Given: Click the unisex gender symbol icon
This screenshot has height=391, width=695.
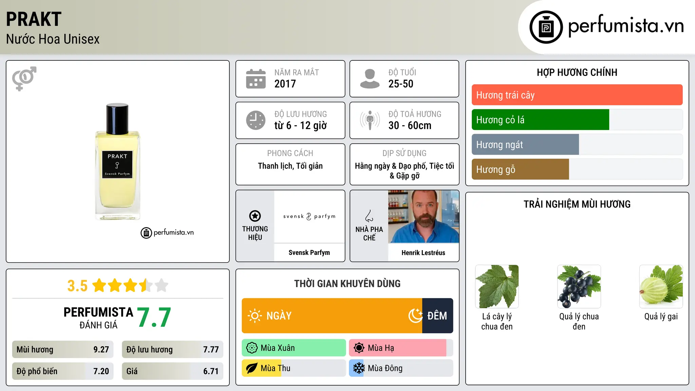Looking at the screenshot, I should point(24,78).
